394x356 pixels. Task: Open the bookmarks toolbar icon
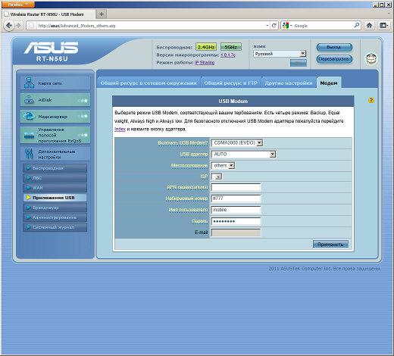tap(383, 25)
